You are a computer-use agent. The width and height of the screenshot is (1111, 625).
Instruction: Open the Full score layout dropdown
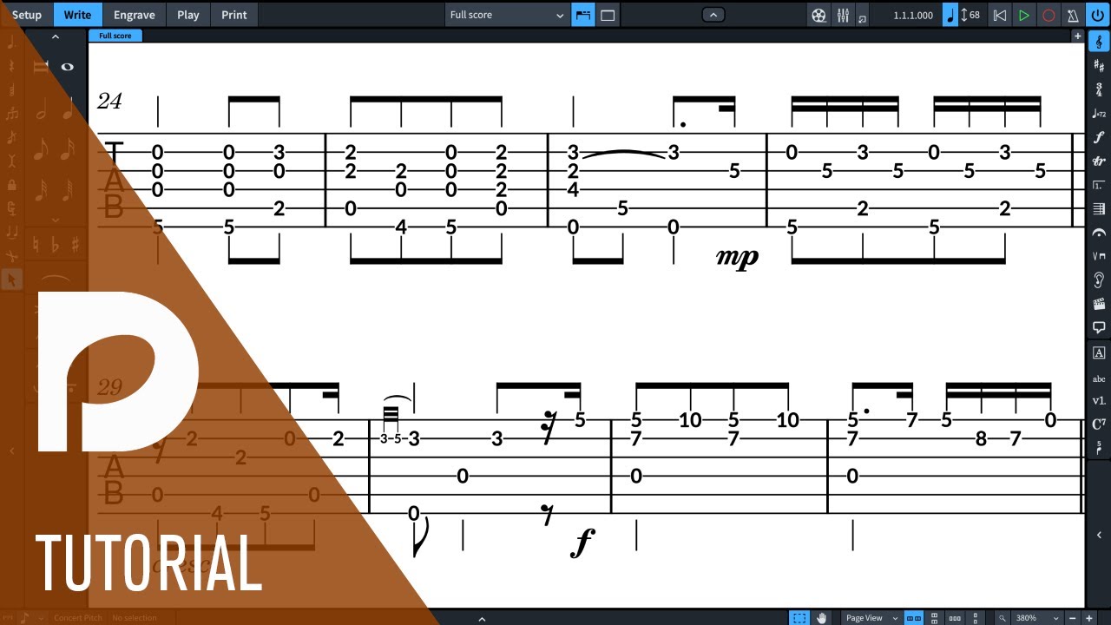506,15
